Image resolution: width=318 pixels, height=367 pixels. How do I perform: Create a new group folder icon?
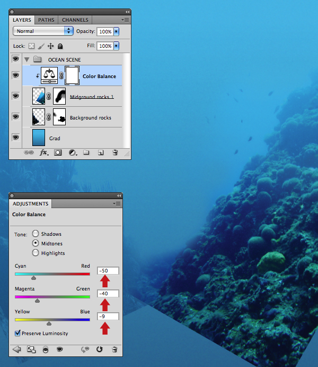point(86,152)
